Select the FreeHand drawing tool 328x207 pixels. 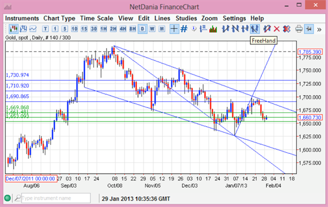point(254,29)
